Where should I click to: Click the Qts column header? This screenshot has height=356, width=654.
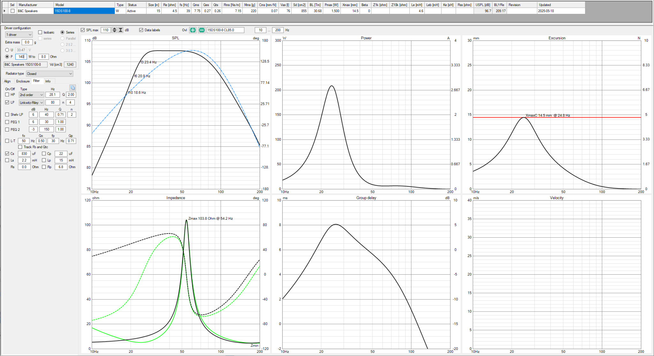(216, 5)
